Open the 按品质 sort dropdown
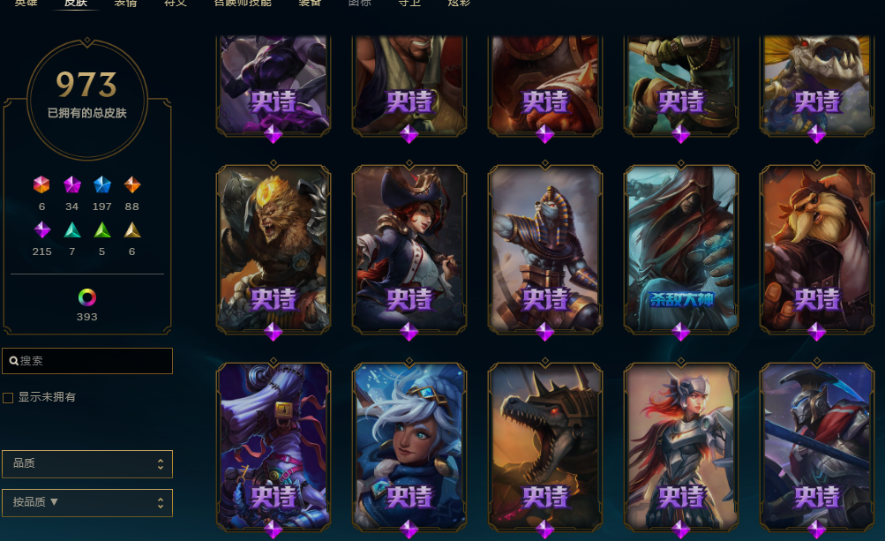The width and height of the screenshot is (885, 541). coord(87,502)
